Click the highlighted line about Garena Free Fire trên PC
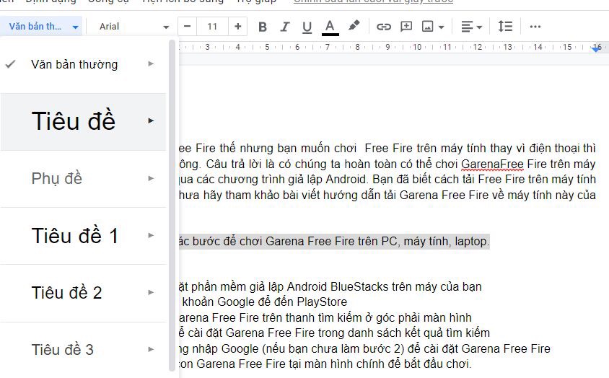Image resolution: width=609 pixels, height=378 pixels. [x=334, y=241]
